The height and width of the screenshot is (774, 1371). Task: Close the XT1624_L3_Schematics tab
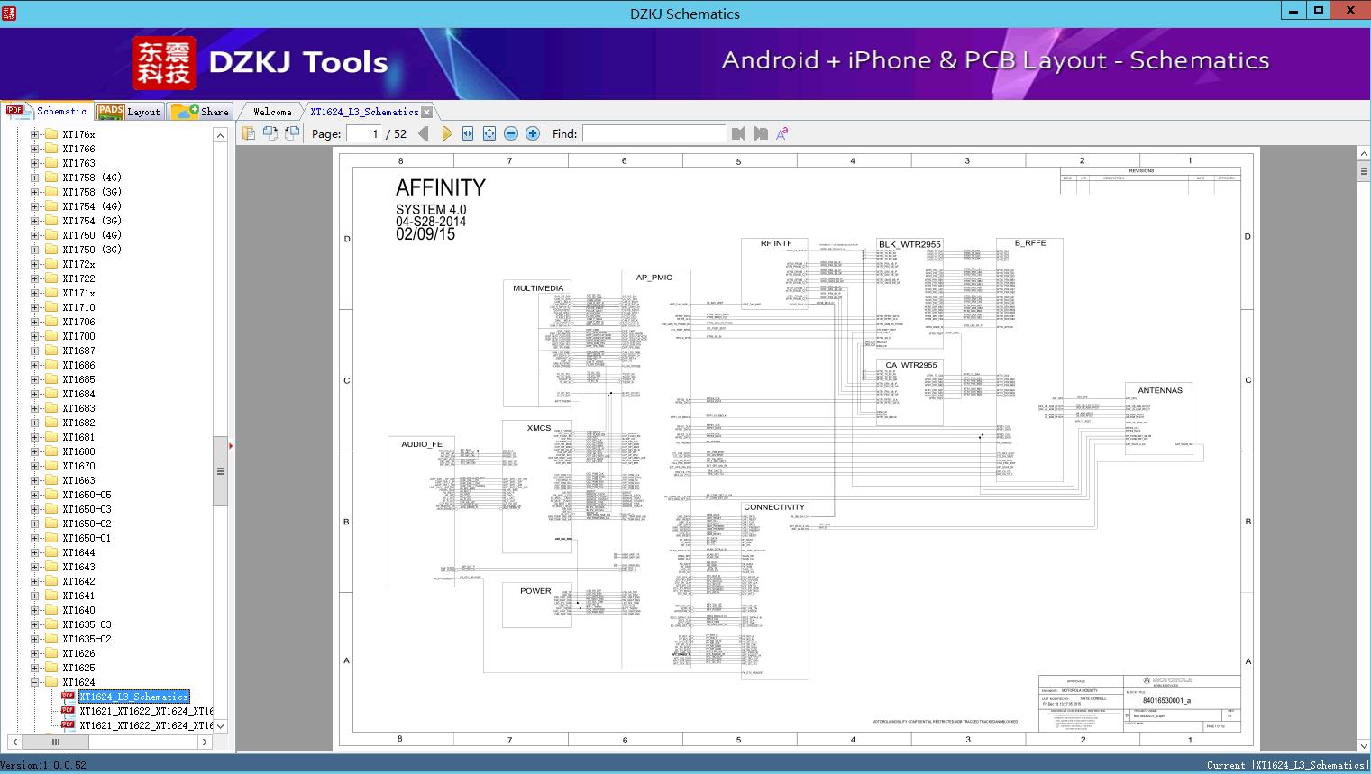point(427,112)
